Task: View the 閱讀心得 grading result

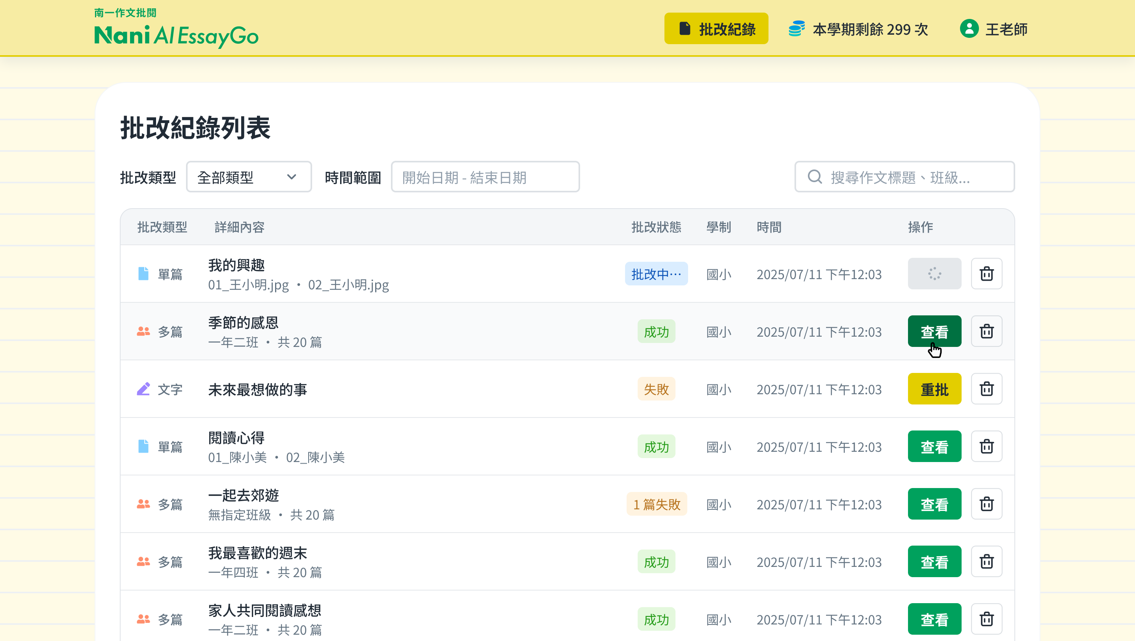Action: pos(934,447)
